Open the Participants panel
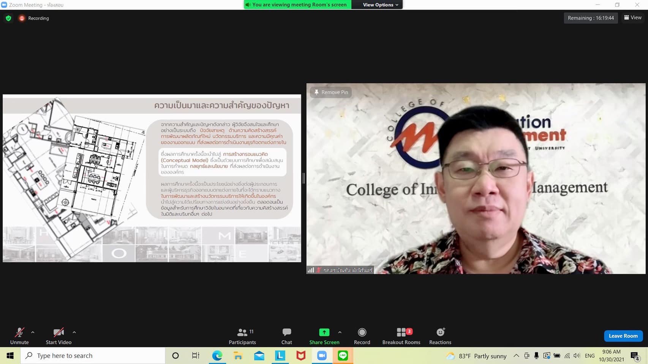This screenshot has width=648, height=364. pyautogui.click(x=242, y=336)
